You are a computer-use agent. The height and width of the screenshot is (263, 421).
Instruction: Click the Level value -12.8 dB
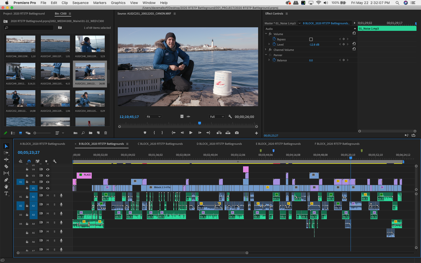click(x=314, y=45)
